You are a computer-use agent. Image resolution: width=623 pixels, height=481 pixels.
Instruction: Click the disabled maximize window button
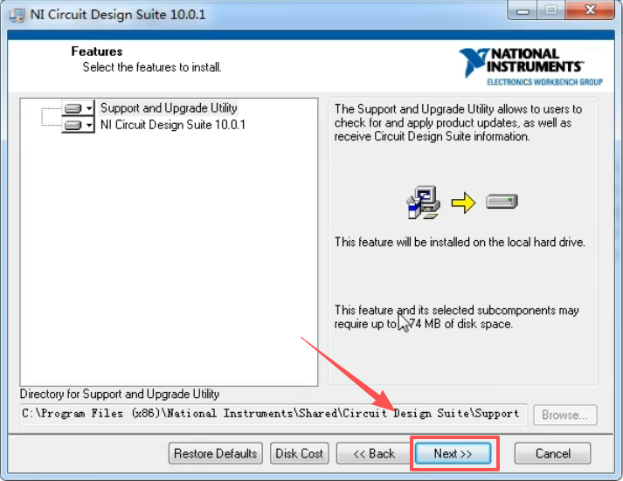[x=550, y=10]
